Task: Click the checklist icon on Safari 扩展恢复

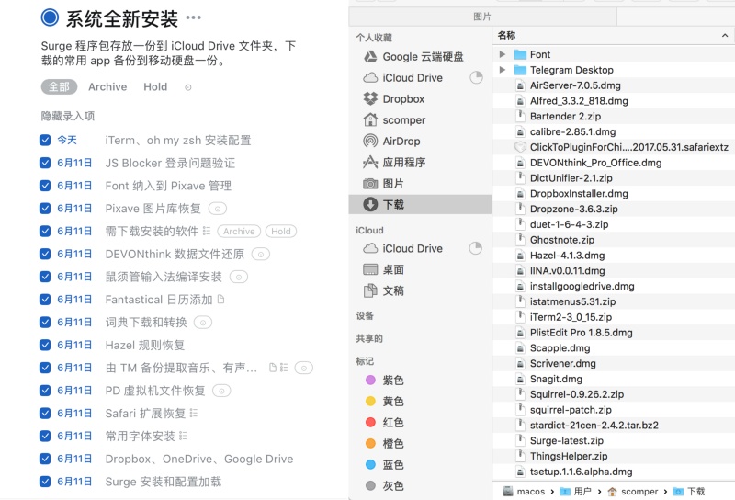Action: point(194,413)
